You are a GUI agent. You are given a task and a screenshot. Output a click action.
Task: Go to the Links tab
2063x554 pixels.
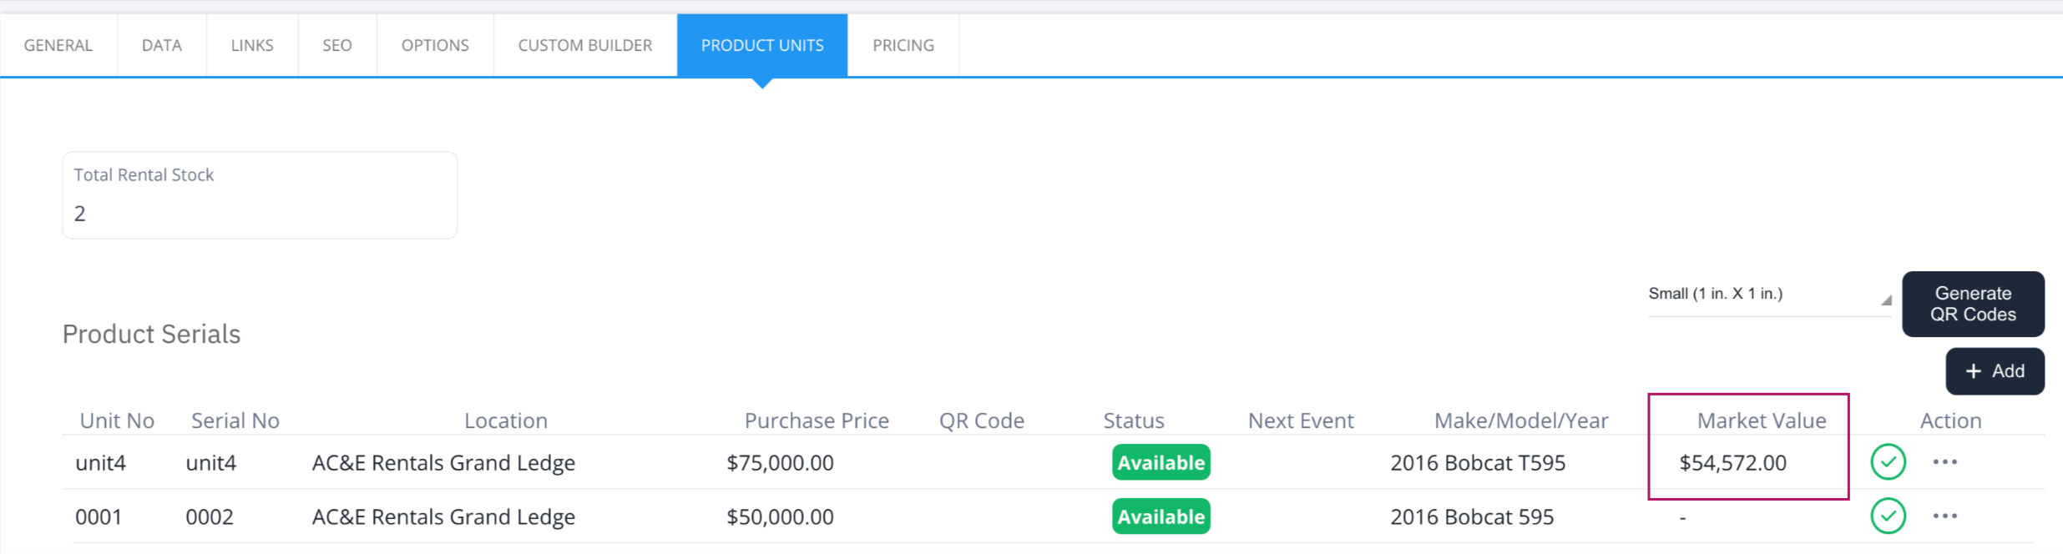click(252, 45)
